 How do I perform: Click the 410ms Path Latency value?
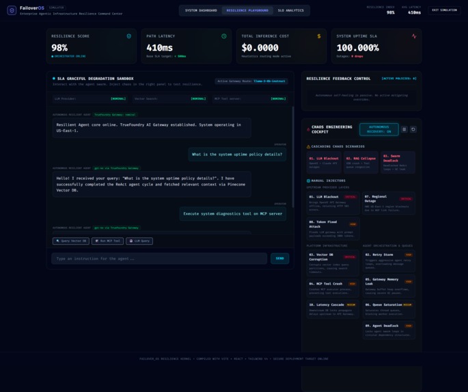(x=159, y=47)
